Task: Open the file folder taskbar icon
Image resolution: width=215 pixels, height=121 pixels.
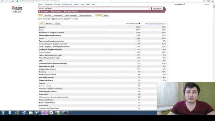Action: 31,113
